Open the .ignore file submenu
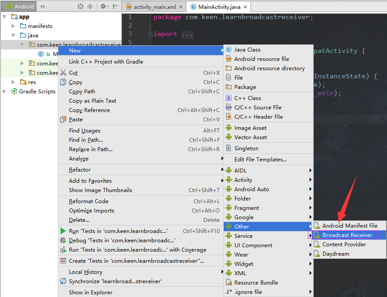This screenshot has height=297, width=387. 269,292
